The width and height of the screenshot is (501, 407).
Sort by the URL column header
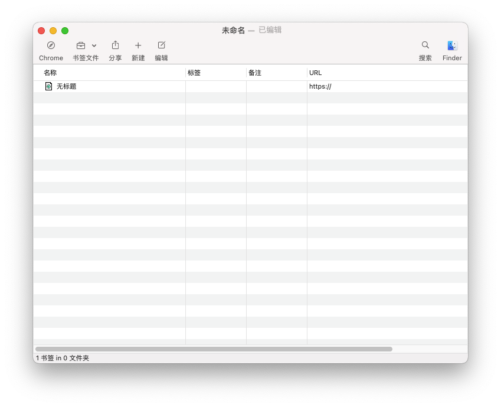pyautogui.click(x=387, y=73)
